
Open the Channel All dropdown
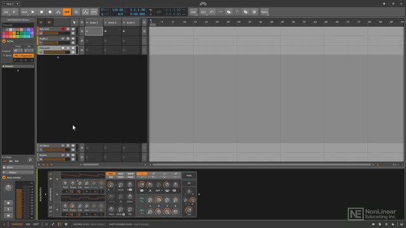pos(18,51)
